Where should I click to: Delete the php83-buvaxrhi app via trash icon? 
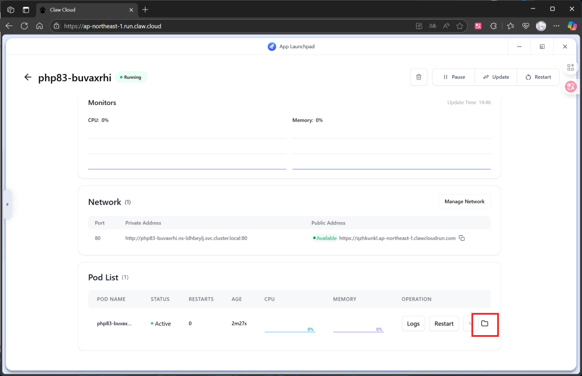tap(419, 77)
